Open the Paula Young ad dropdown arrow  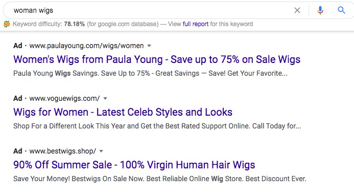click(149, 46)
